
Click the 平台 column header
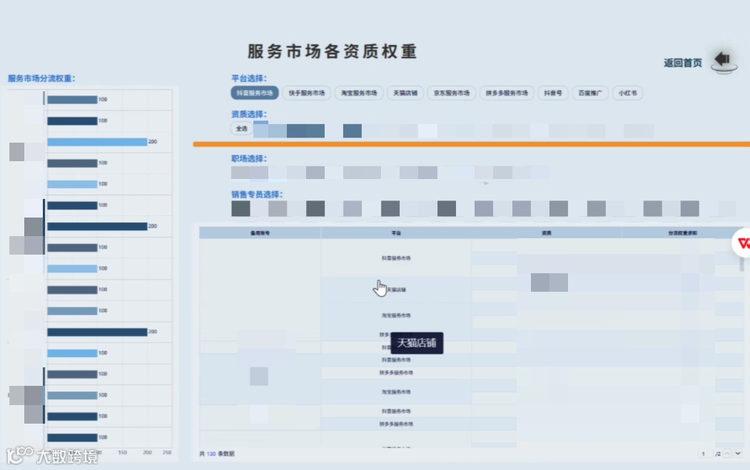click(395, 233)
